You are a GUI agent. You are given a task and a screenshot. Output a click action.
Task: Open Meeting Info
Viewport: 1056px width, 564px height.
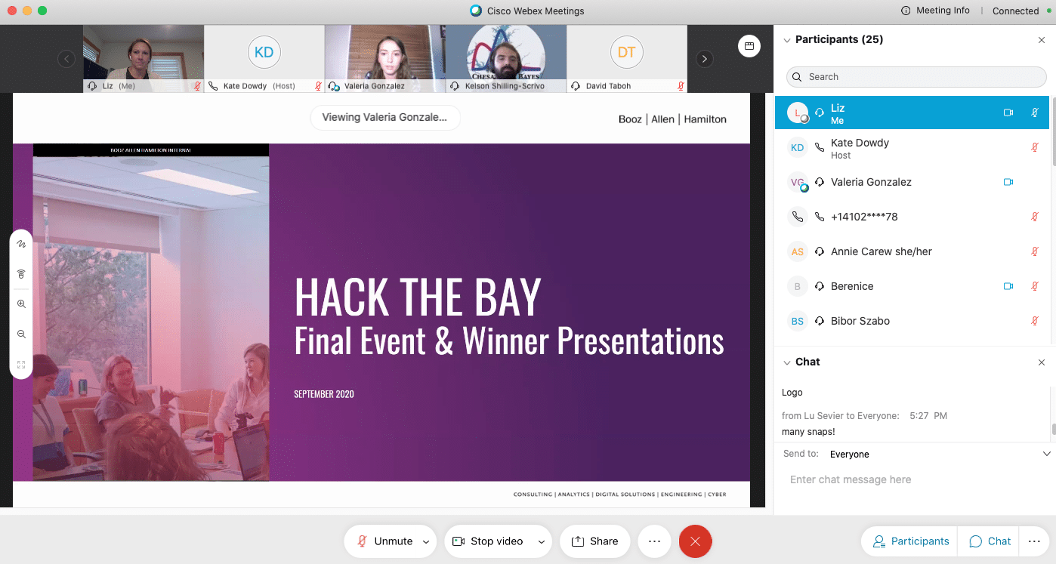coord(935,11)
